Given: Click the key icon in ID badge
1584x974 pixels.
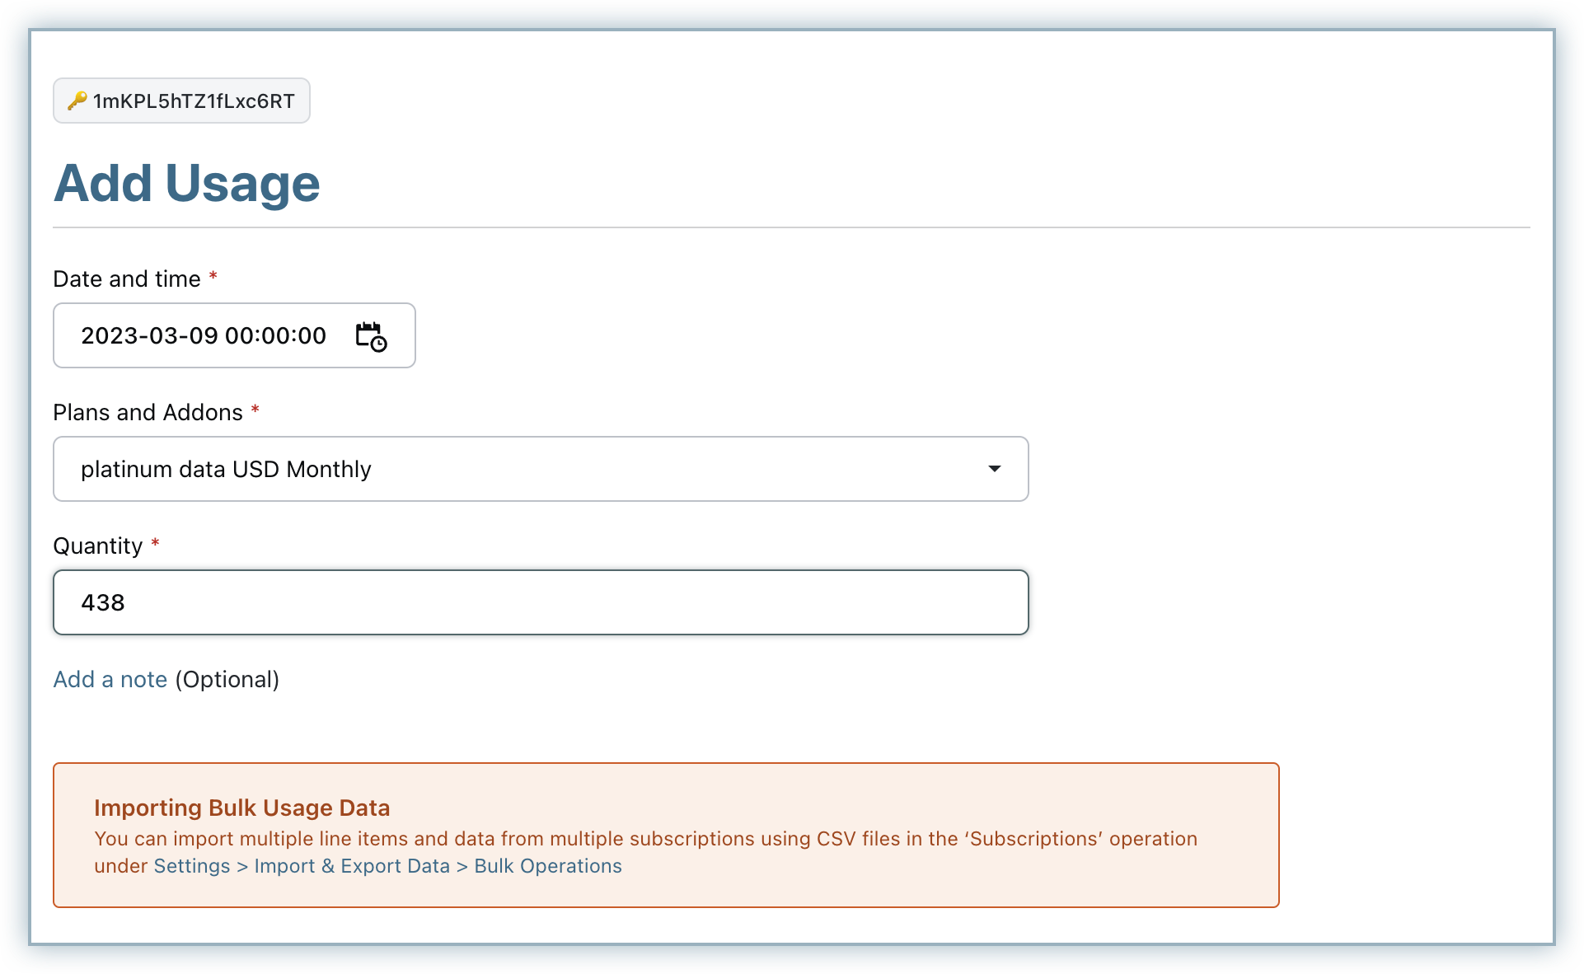Looking at the screenshot, I should point(77,101).
